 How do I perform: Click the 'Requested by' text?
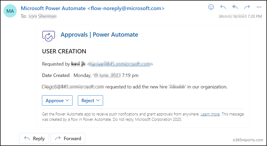[56, 64]
